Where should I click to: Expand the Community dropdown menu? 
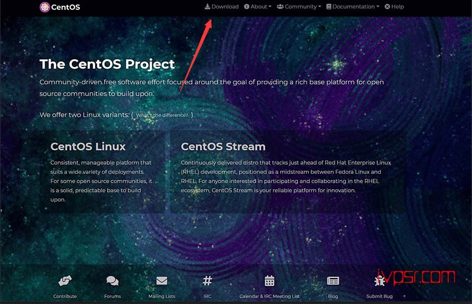(x=299, y=6)
